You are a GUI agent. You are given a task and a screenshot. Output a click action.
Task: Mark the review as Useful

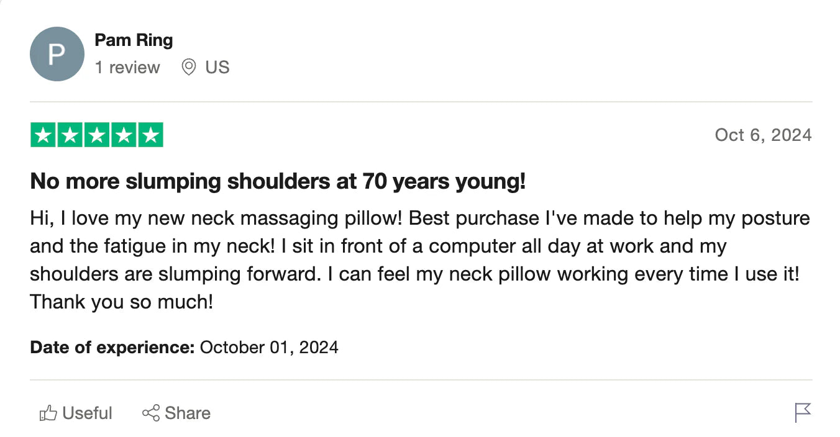tap(87, 413)
